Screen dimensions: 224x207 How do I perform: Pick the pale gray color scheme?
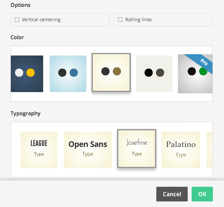tap(154, 74)
